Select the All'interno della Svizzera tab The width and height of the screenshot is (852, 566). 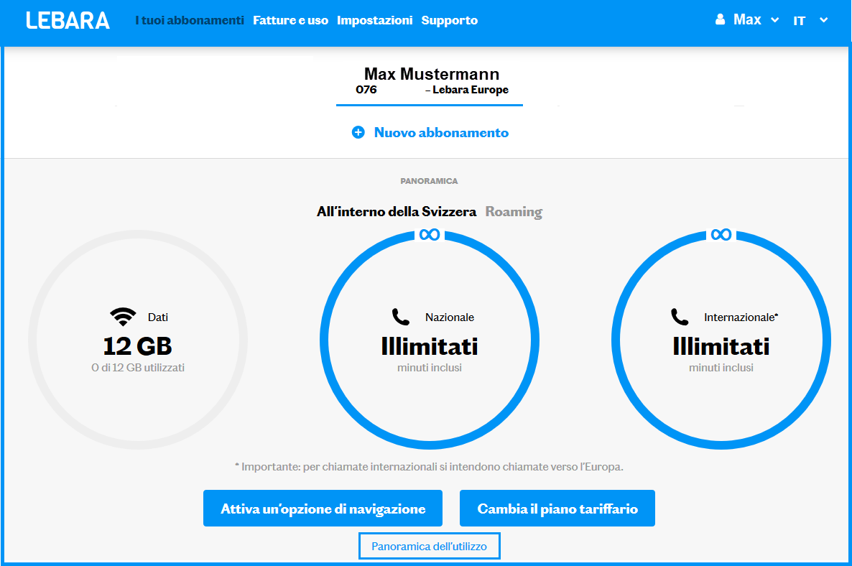tap(397, 211)
